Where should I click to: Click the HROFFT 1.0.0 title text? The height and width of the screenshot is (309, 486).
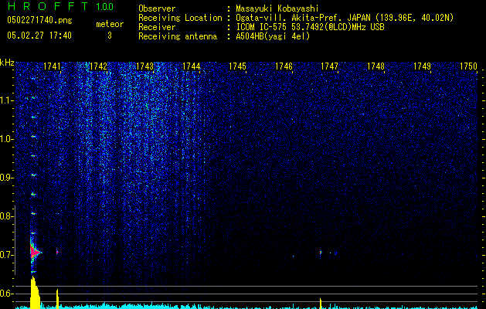coord(60,6)
